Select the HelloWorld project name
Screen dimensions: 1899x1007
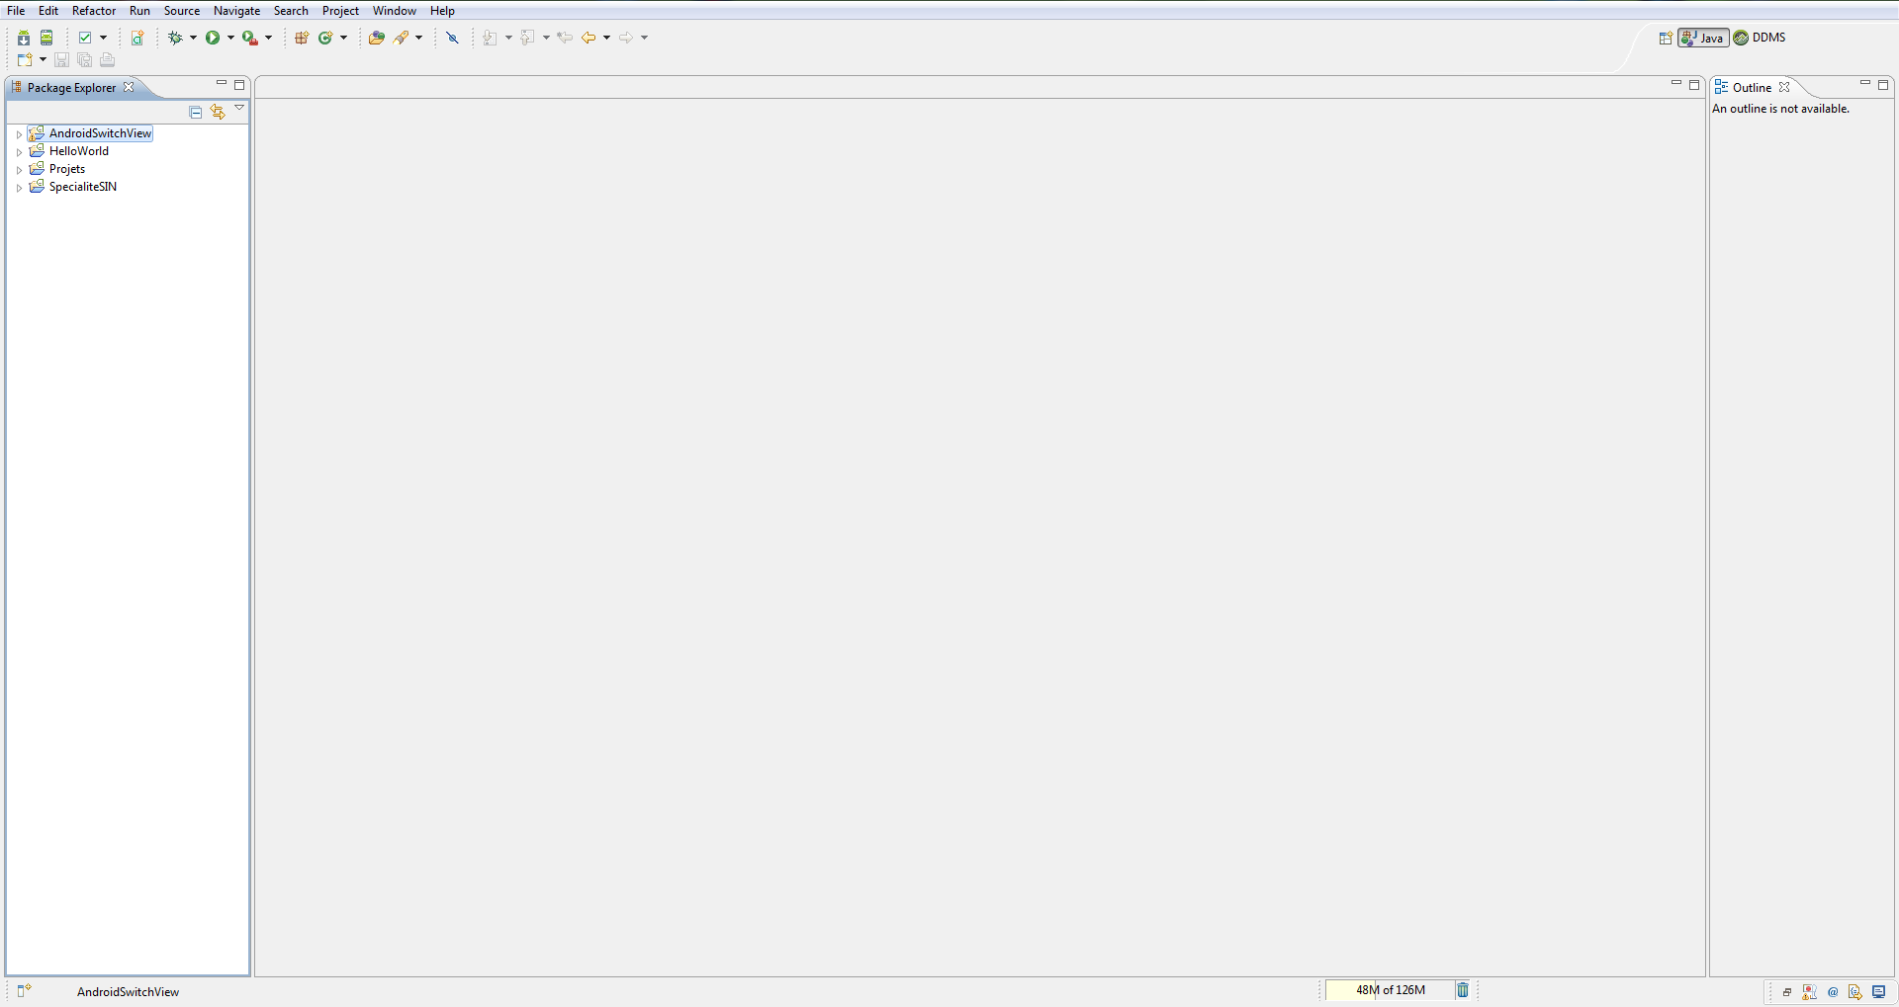tap(79, 151)
